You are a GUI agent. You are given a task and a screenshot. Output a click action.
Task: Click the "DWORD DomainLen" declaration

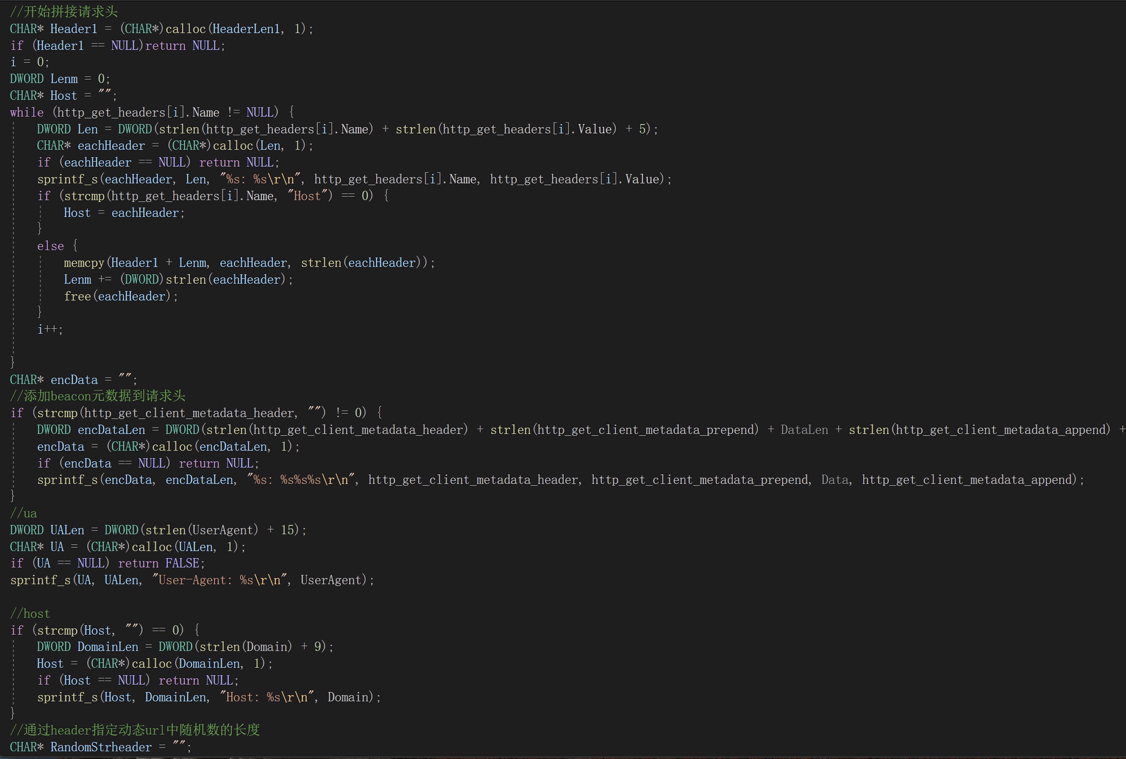pos(87,647)
